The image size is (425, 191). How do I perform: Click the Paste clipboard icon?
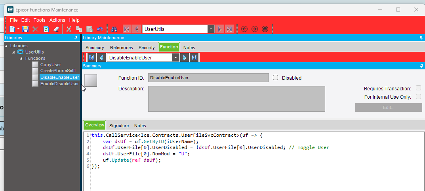(90, 29)
